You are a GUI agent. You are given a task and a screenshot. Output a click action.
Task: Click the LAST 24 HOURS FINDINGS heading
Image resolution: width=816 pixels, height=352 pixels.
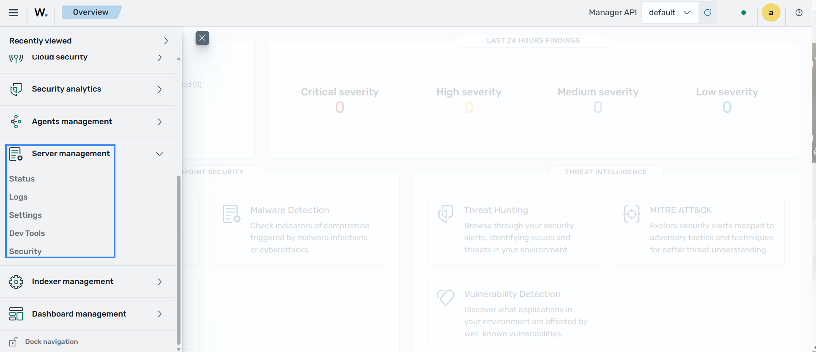(x=533, y=41)
